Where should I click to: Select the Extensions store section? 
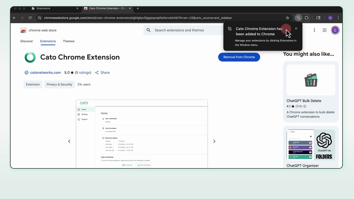48,41
